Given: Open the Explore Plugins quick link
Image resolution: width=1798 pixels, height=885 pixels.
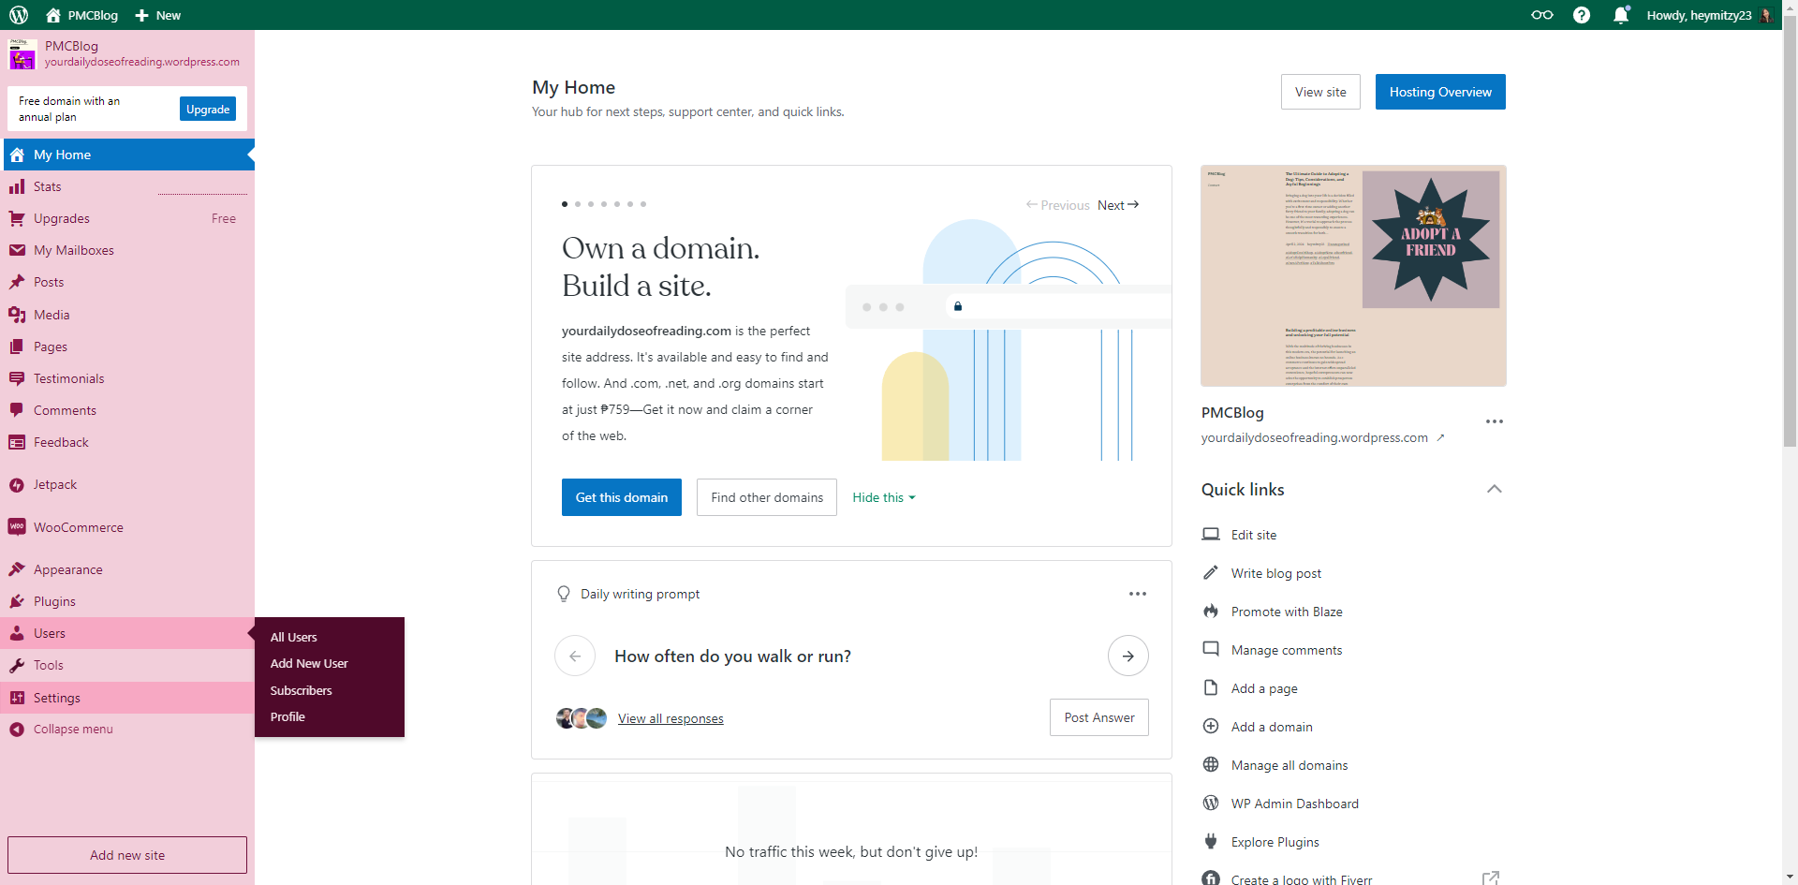Looking at the screenshot, I should 1275,842.
